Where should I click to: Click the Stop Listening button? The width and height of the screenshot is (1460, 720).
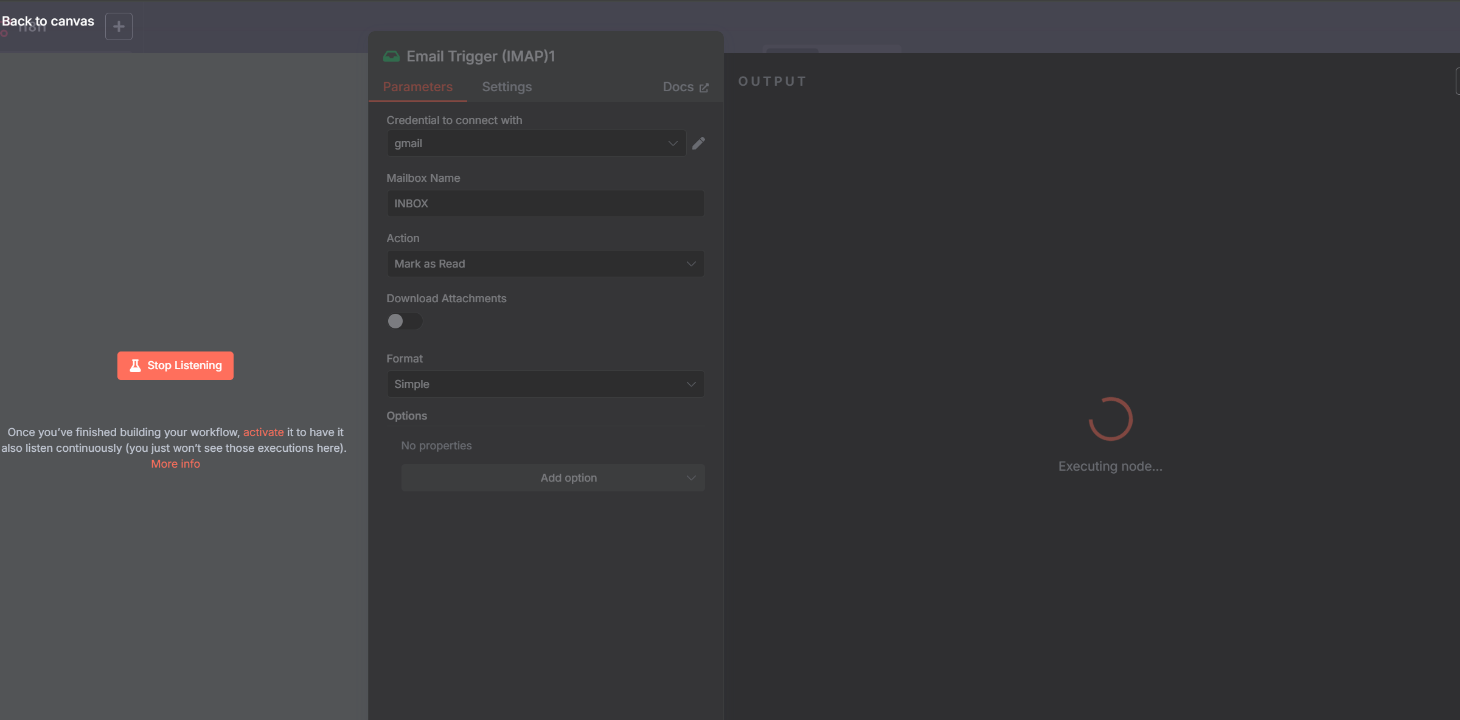(175, 365)
